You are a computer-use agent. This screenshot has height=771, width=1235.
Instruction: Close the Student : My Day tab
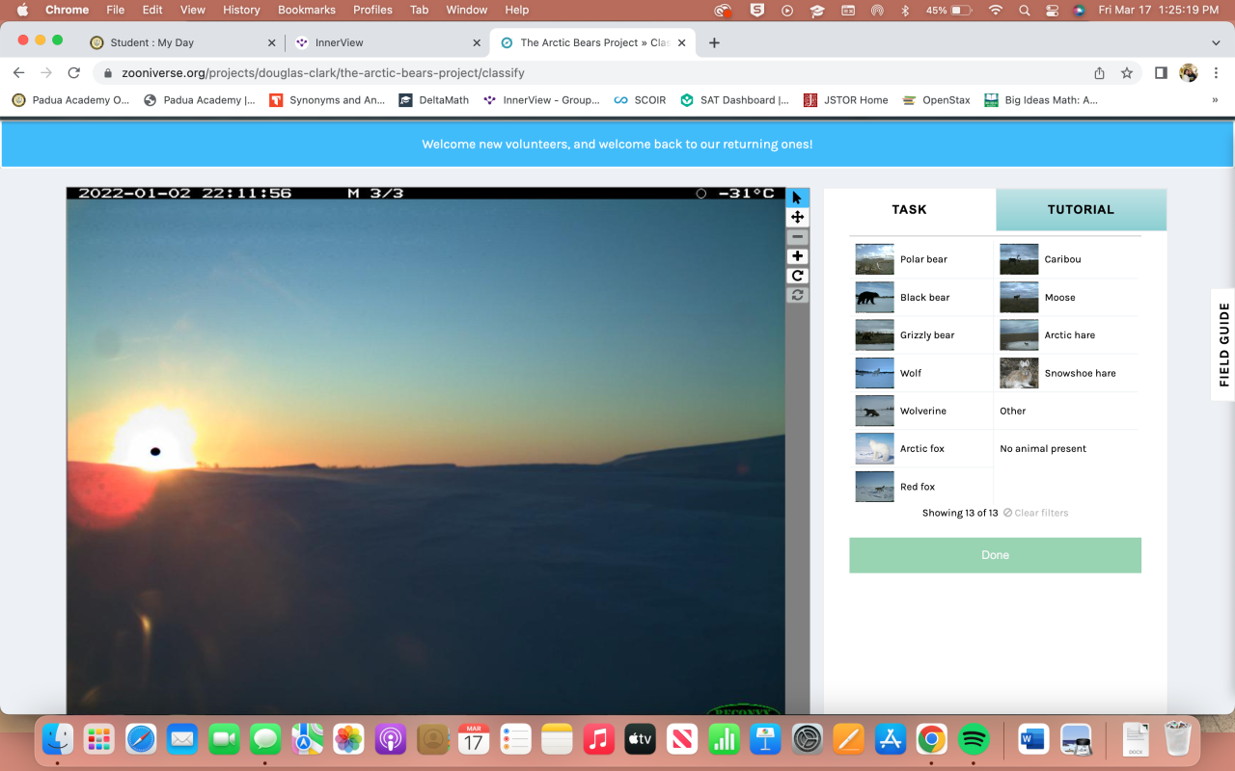pyautogui.click(x=271, y=42)
